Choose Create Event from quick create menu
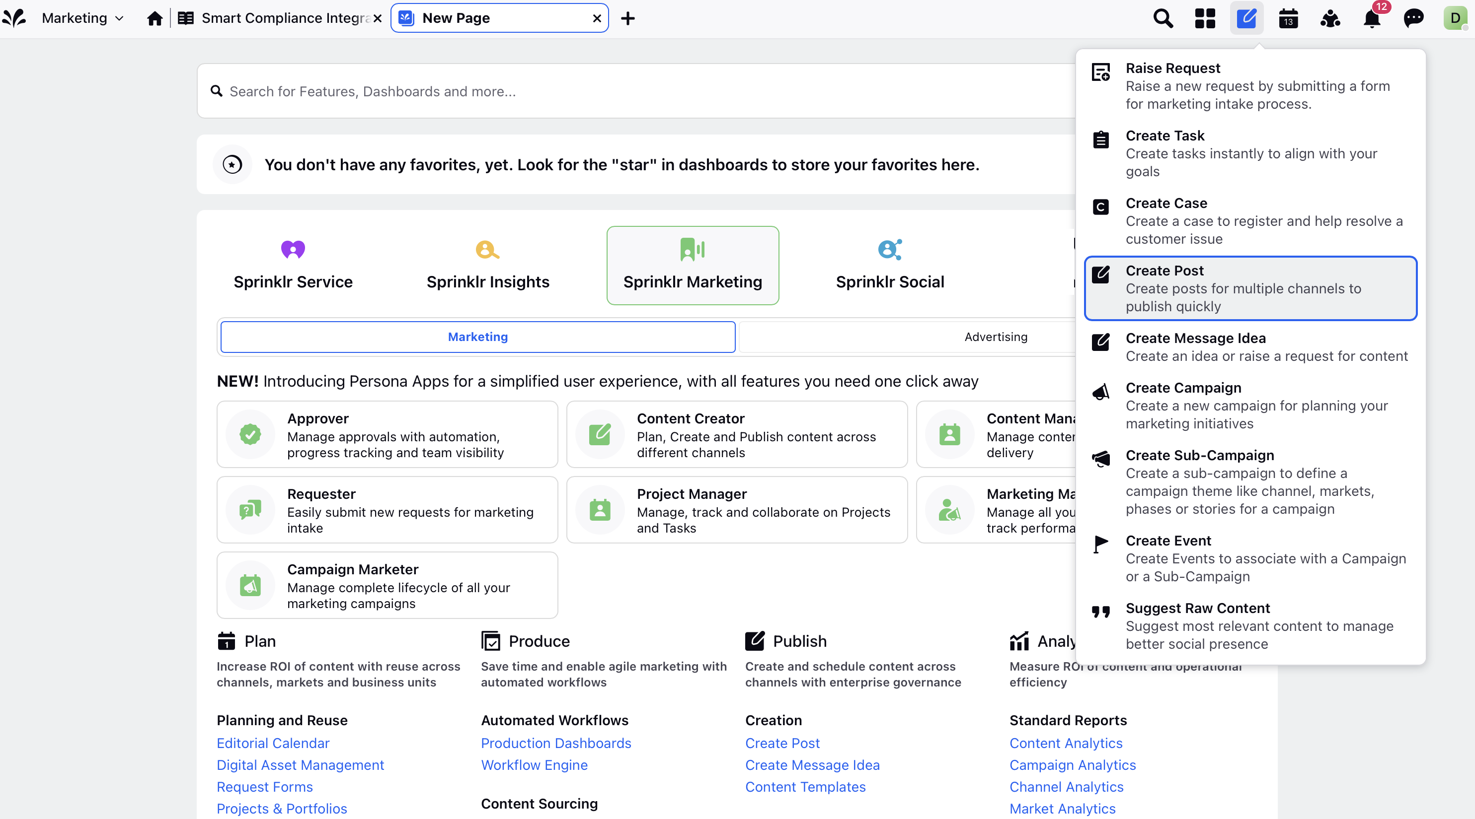The image size is (1475, 819). point(1250,558)
